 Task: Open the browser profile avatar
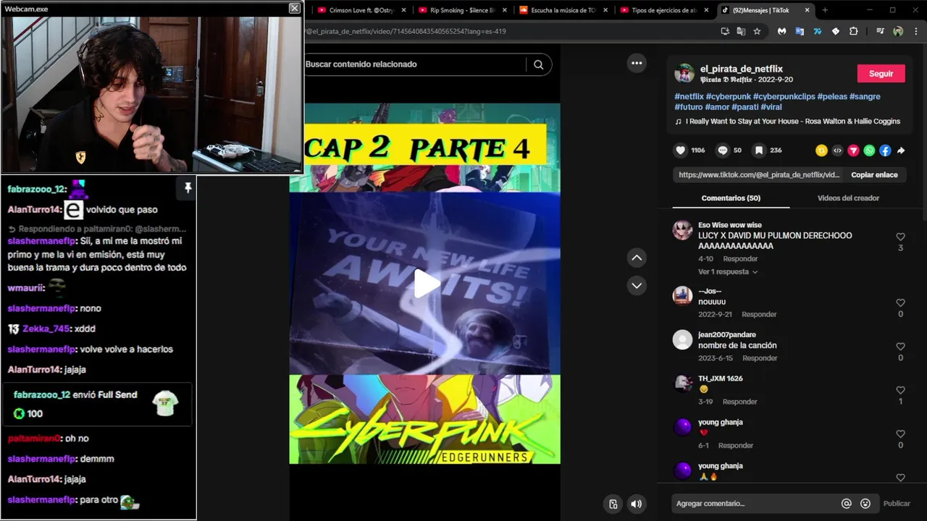[x=898, y=31]
